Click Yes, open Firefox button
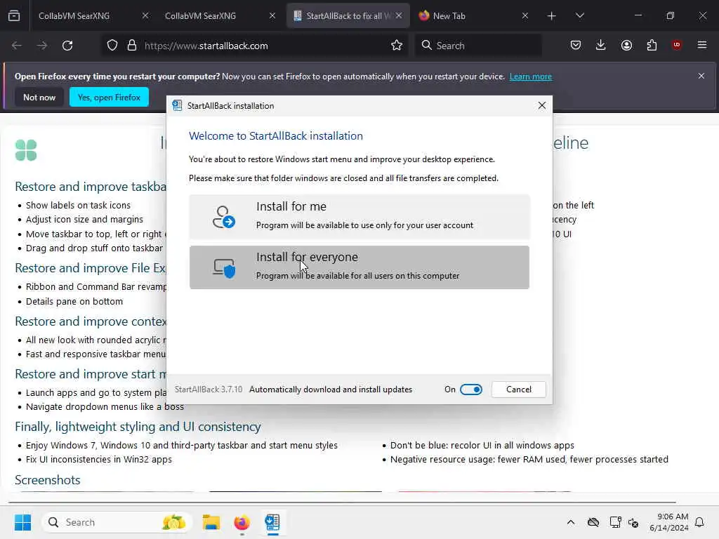This screenshot has width=719, height=539. 109,97
